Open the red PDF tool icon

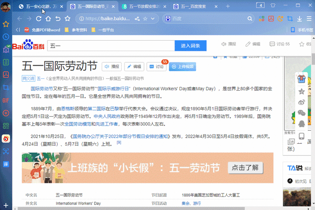pyautogui.click(x=271, y=19)
